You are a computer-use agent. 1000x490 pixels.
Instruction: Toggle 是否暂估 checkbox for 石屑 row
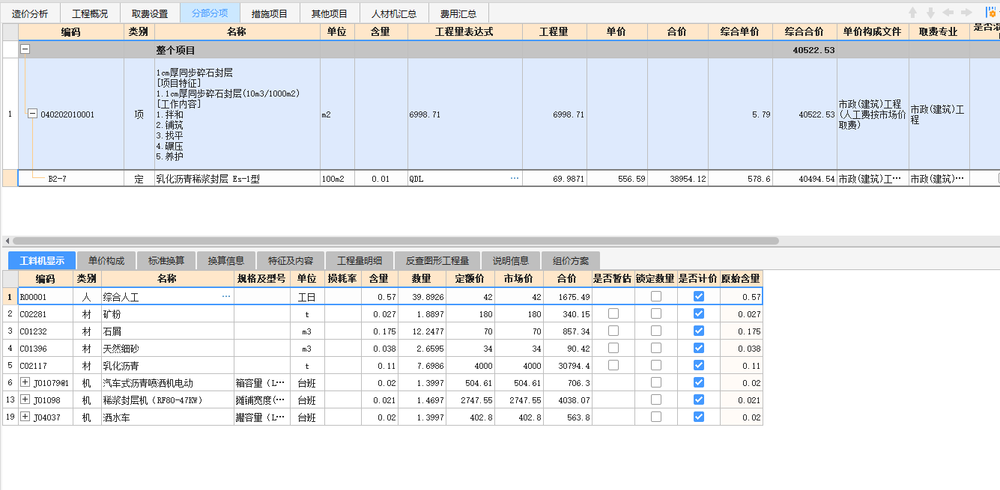(x=613, y=331)
